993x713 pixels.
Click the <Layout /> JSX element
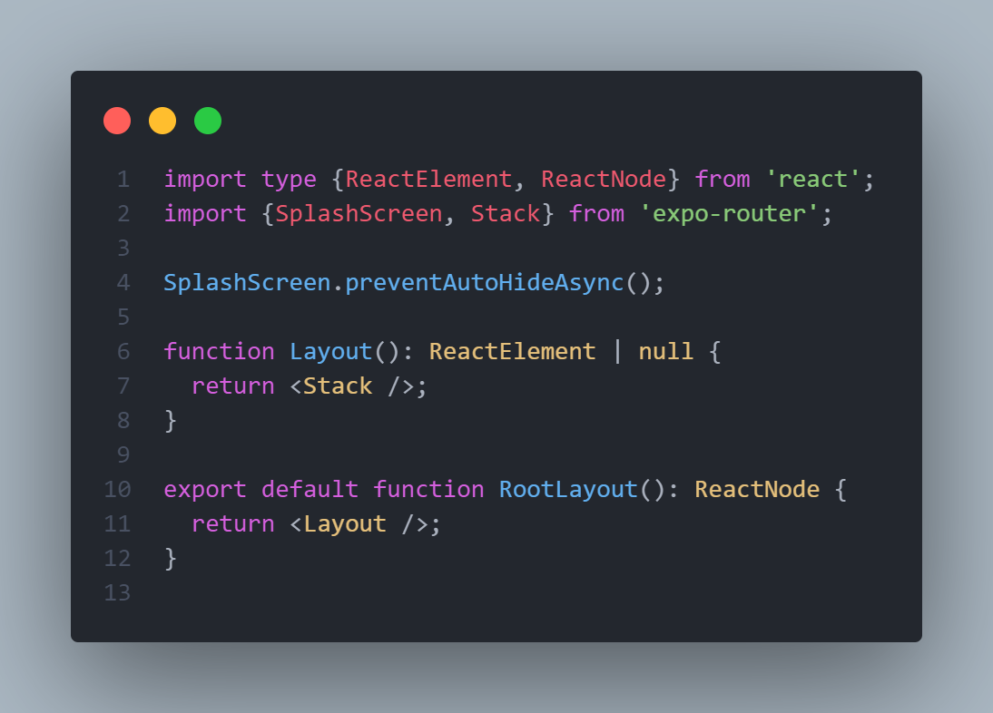[x=359, y=523]
